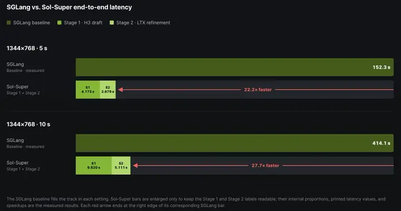The width and height of the screenshot is (401, 211).
Task: Click the S1 9.820 s bar segment
Action: tap(94, 165)
